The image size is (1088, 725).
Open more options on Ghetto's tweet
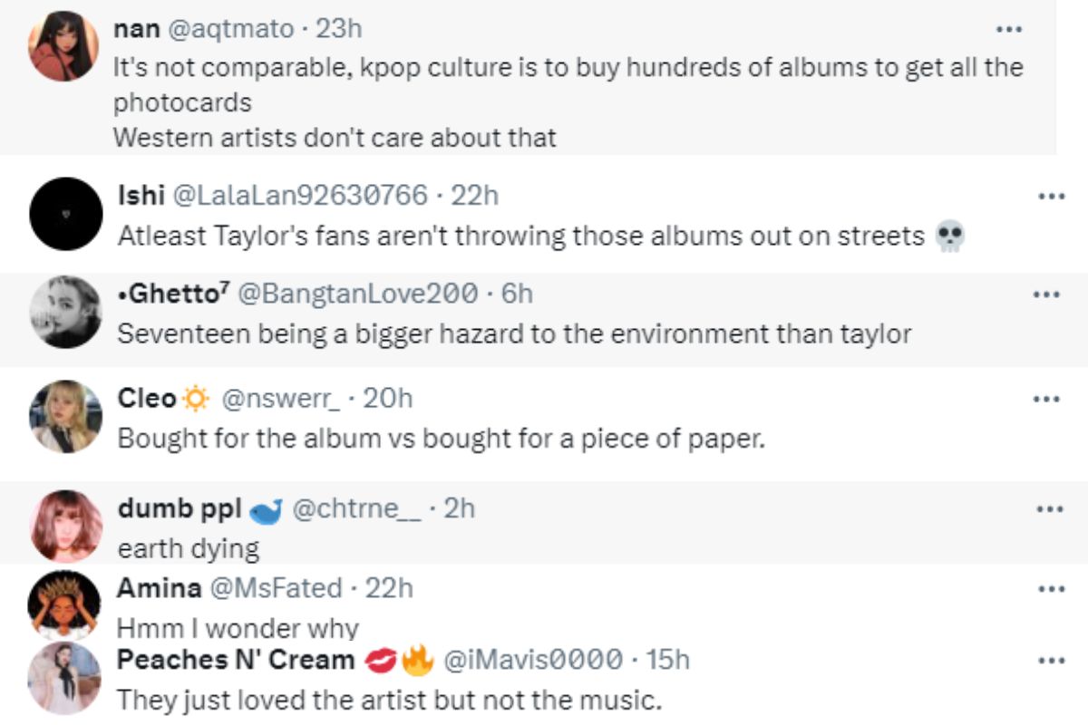click(x=1046, y=294)
